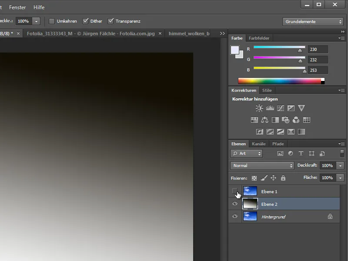Add a Color Balance adjustment
348x261 pixels.
click(x=264, y=120)
